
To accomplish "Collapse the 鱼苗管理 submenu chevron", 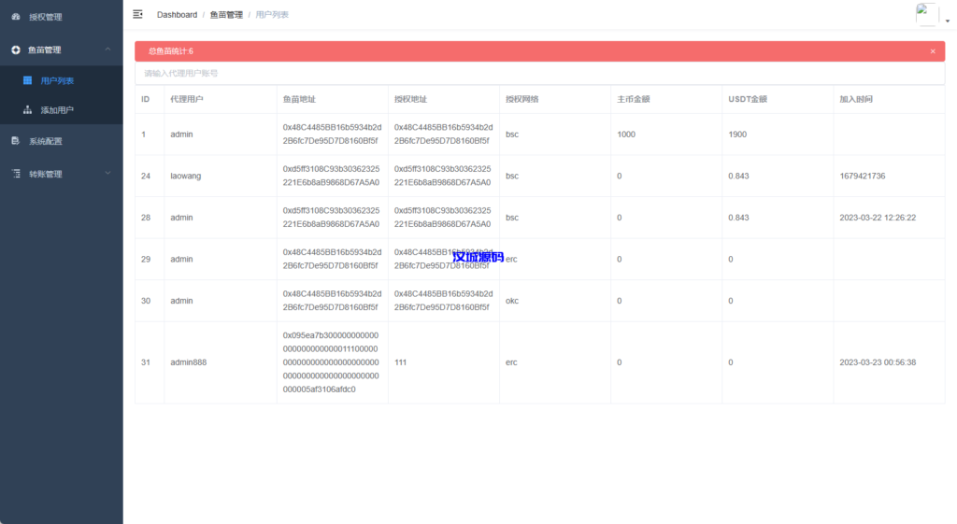I will click(x=108, y=50).
